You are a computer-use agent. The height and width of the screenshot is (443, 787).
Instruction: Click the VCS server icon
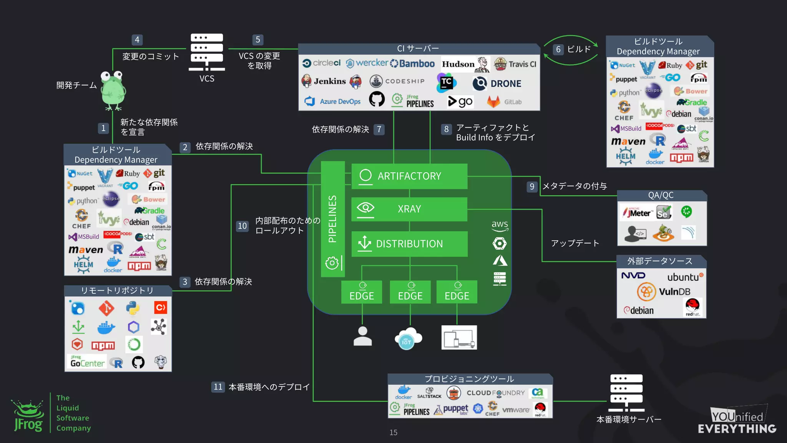(x=207, y=52)
